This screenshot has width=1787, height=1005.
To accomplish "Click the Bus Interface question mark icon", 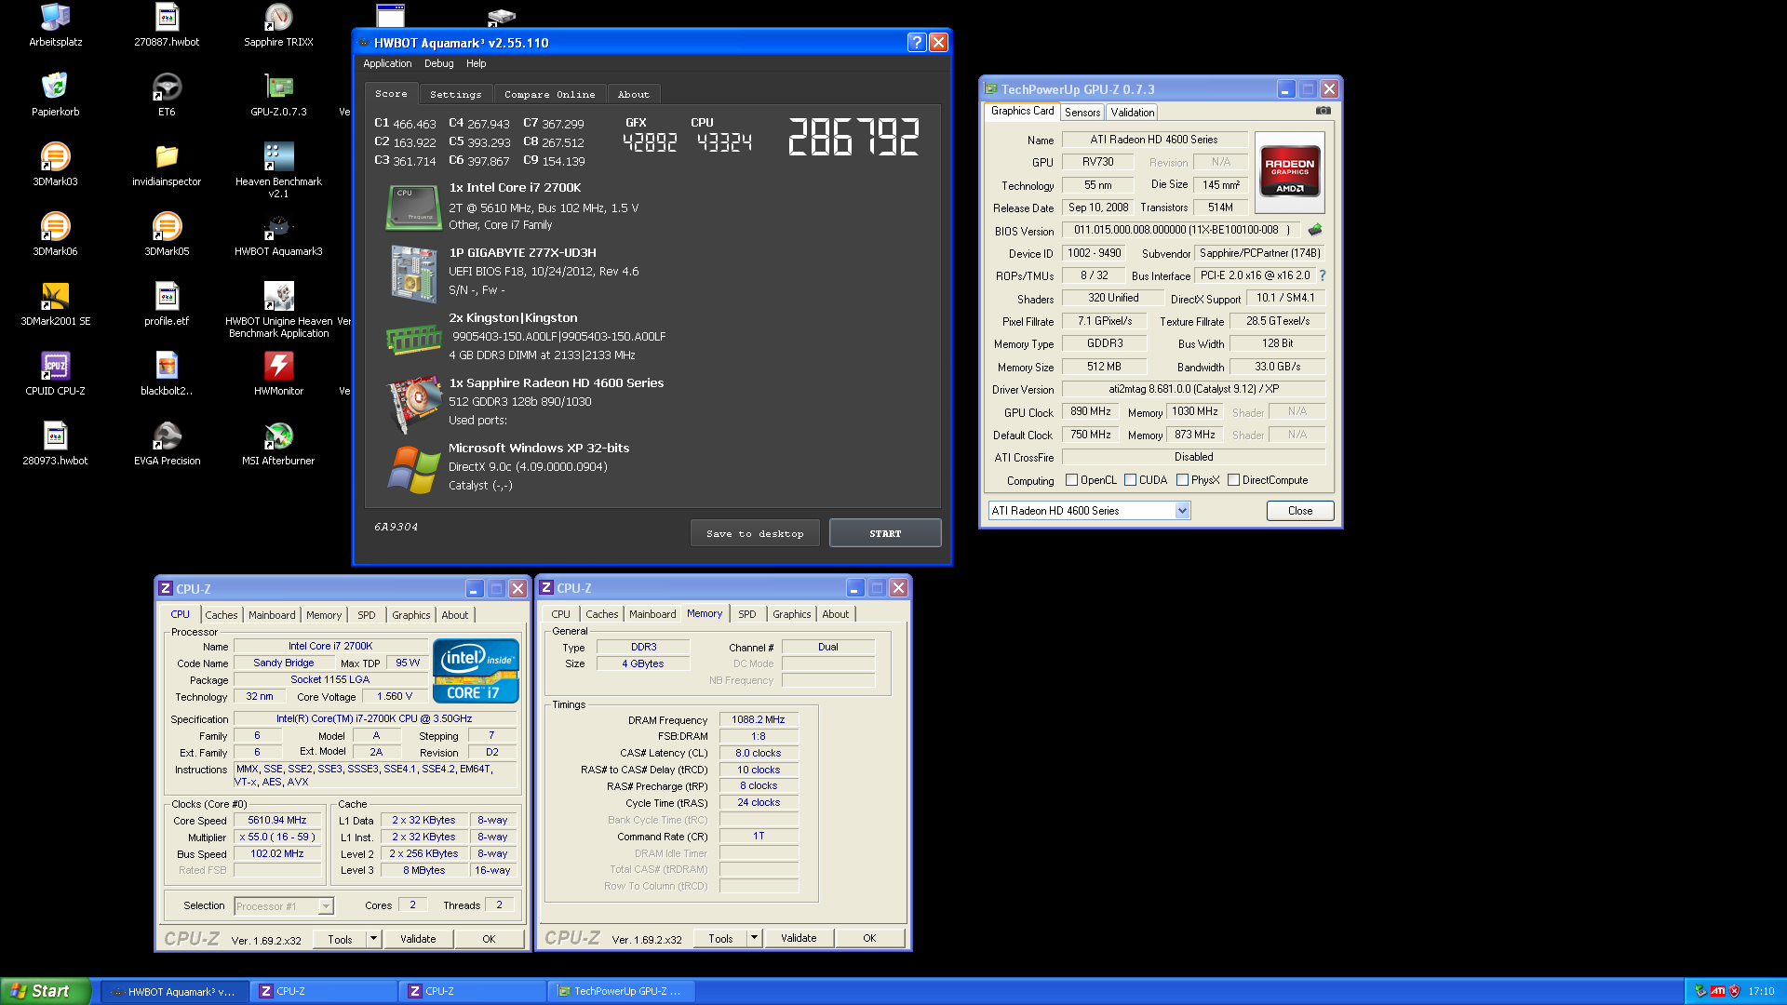I will 1323,275.
